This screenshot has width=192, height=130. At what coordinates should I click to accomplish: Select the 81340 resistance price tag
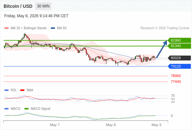(179, 46)
